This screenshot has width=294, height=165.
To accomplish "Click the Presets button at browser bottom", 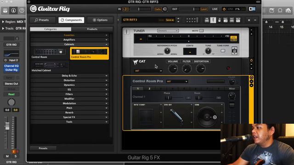I will pyautogui.click(x=43, y=148).
